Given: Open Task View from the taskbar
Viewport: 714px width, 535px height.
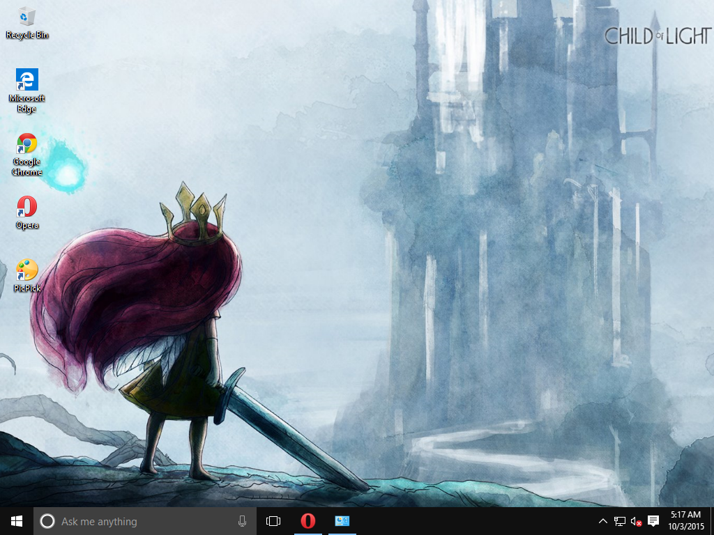Looking at the screenshot, I should coord(273,521).
